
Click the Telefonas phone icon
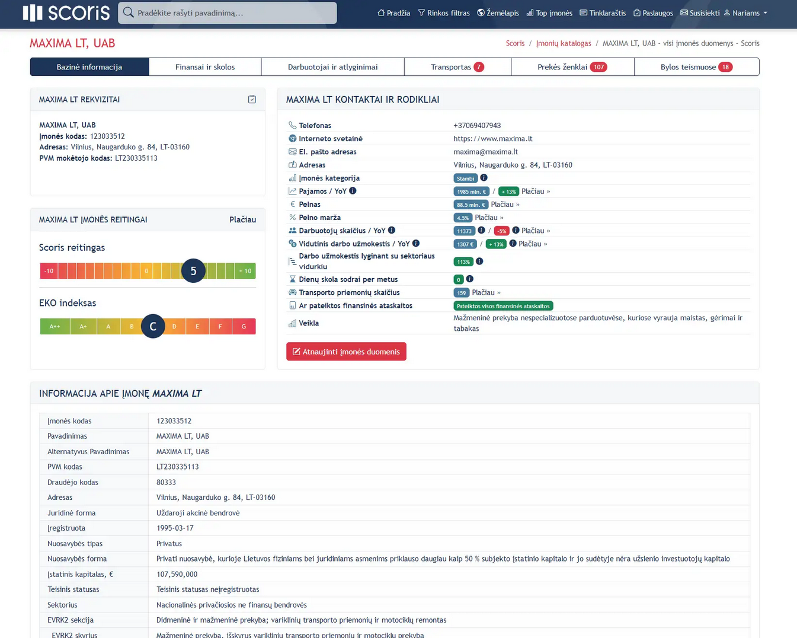click(x=292, y=125)
